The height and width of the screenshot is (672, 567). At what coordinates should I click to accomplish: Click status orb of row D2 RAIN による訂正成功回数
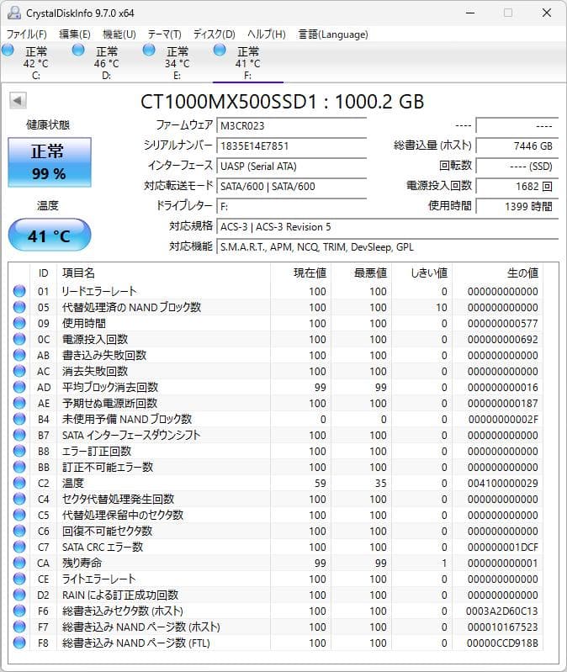point(19,595)
